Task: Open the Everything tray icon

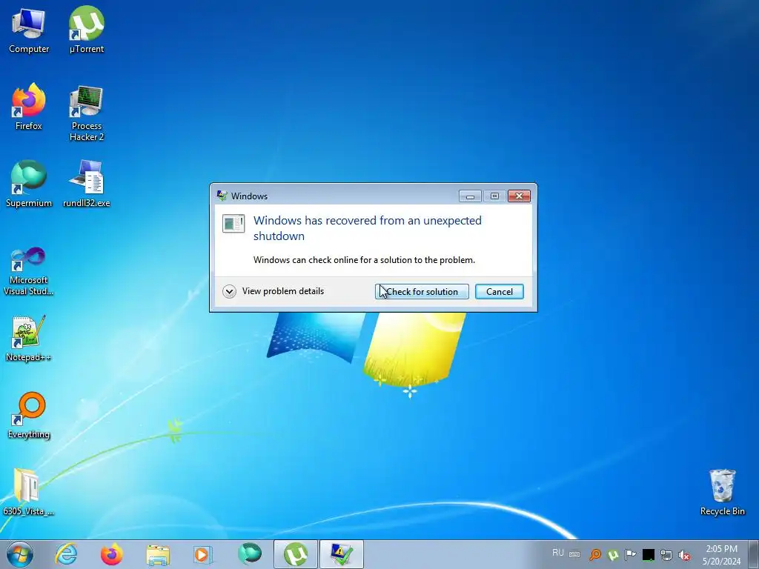Action: (x=595, y=554)
